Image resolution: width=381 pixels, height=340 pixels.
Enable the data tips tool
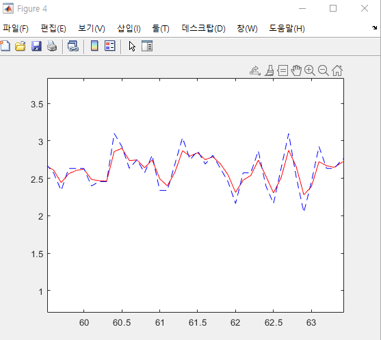[x=283, y=70]
